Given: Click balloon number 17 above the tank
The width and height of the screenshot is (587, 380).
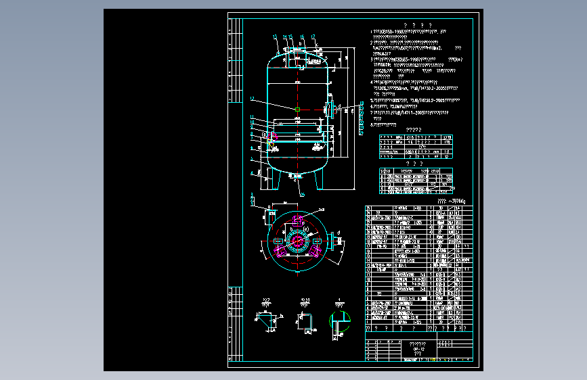Looking at the screenshot, I should tap(313, 37).
